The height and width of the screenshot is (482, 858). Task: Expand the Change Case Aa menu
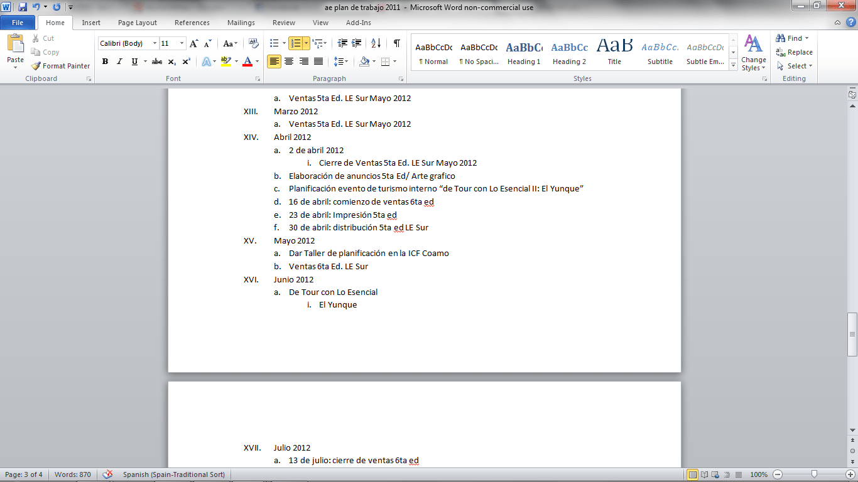pyautogui.click(x=230, y=43)
